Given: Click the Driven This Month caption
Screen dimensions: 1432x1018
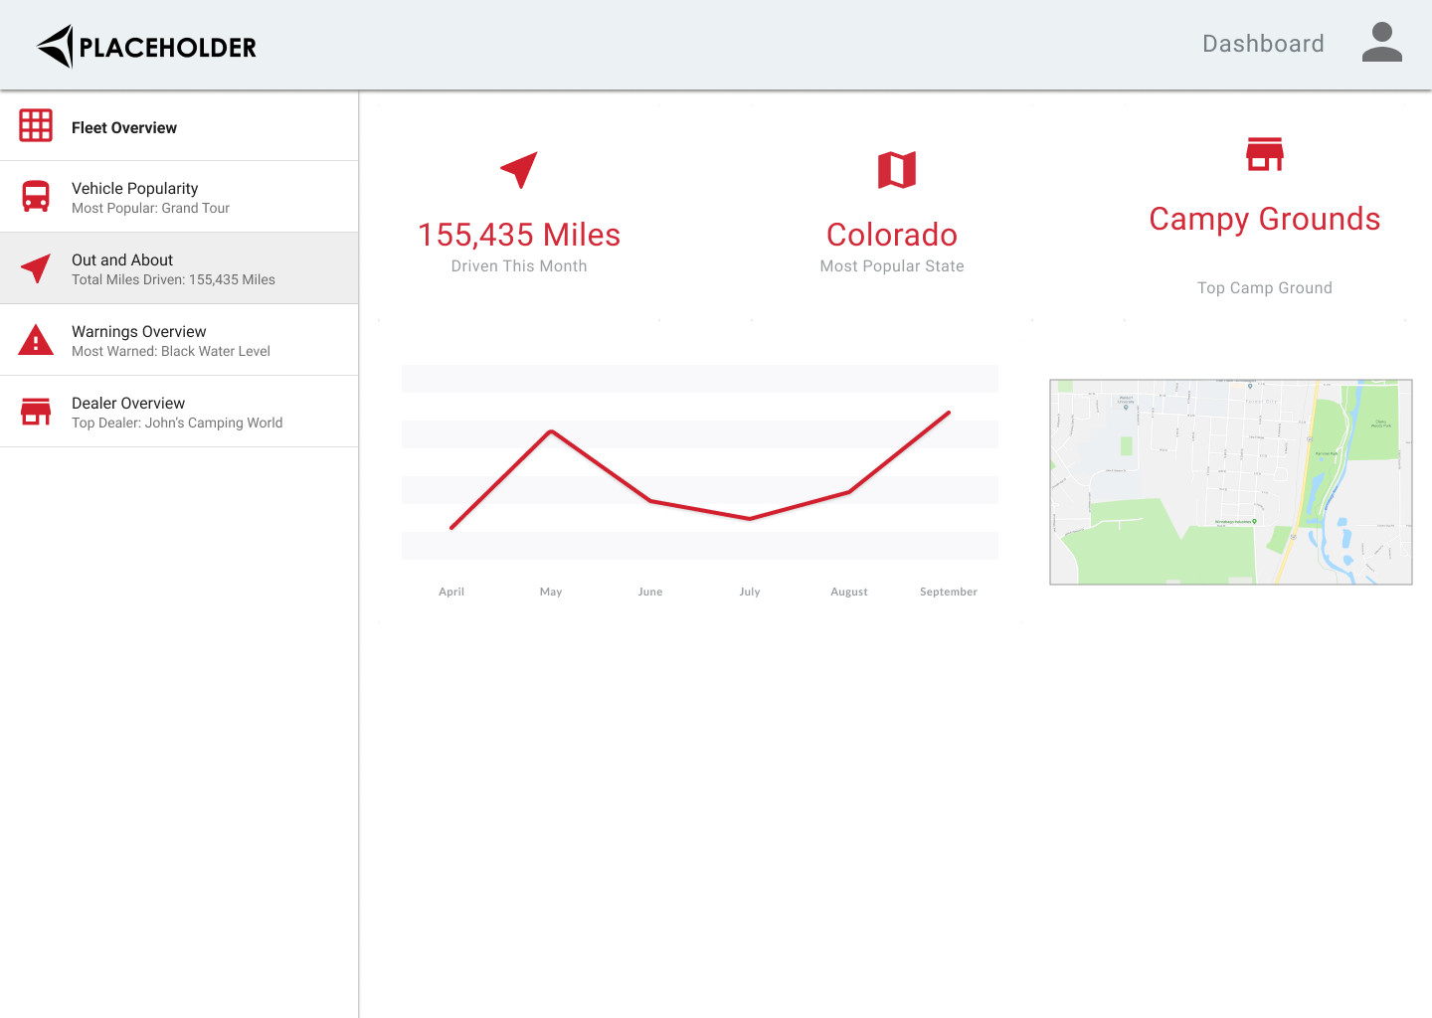Looking at the screenshot, I should pyautogui.click(x=519, y=266).
